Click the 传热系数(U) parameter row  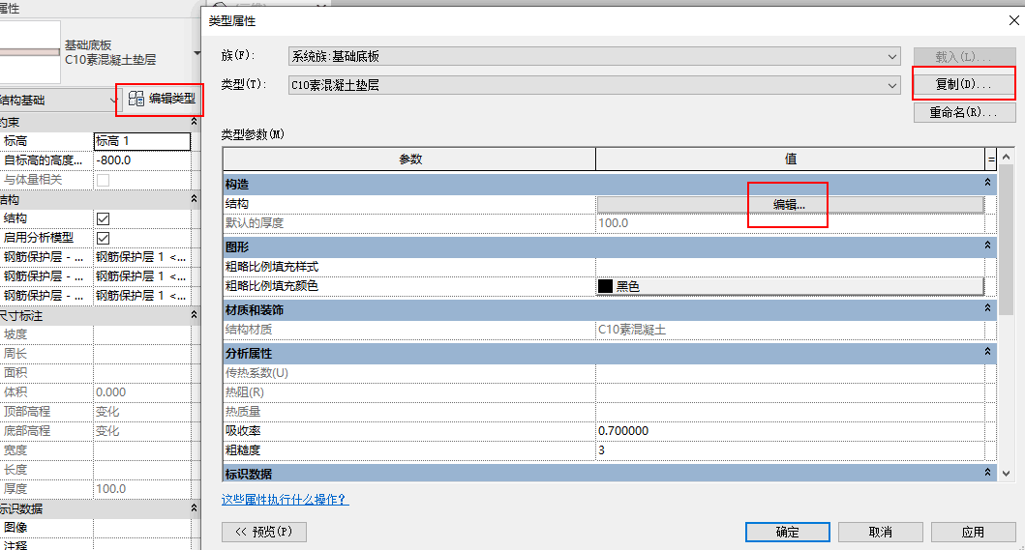(604, 373)
